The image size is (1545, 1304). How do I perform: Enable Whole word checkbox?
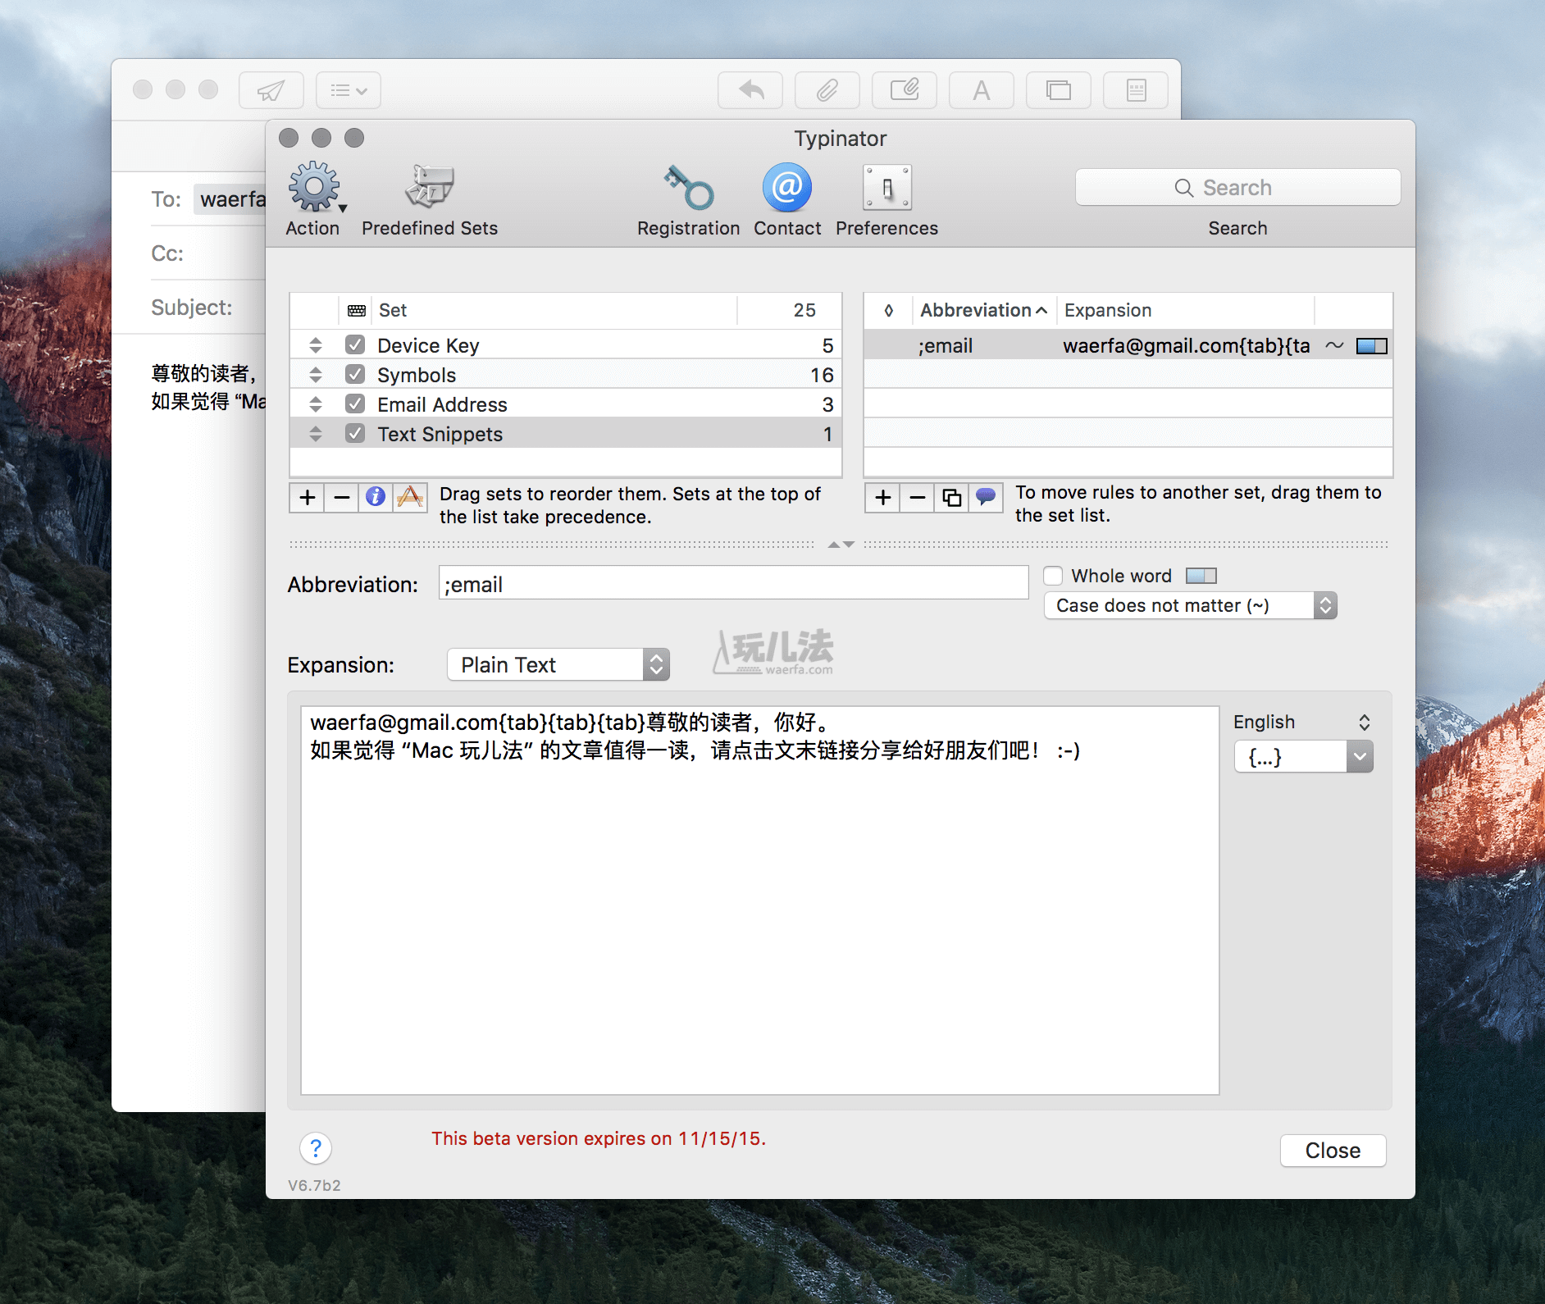1053,576
